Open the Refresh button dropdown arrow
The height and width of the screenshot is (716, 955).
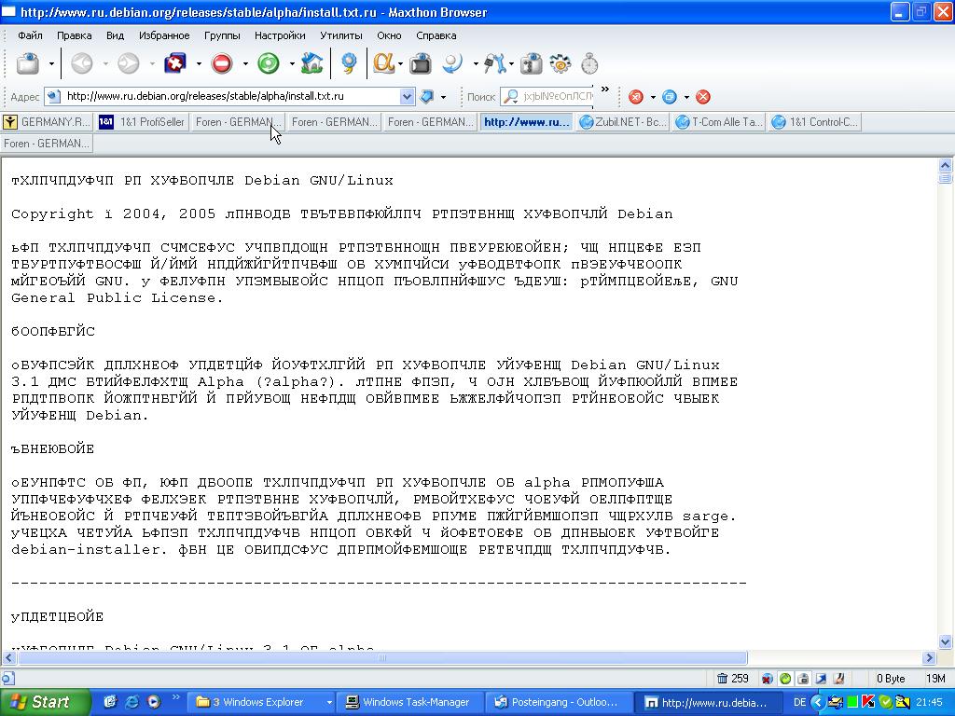(x=292, y=63)
